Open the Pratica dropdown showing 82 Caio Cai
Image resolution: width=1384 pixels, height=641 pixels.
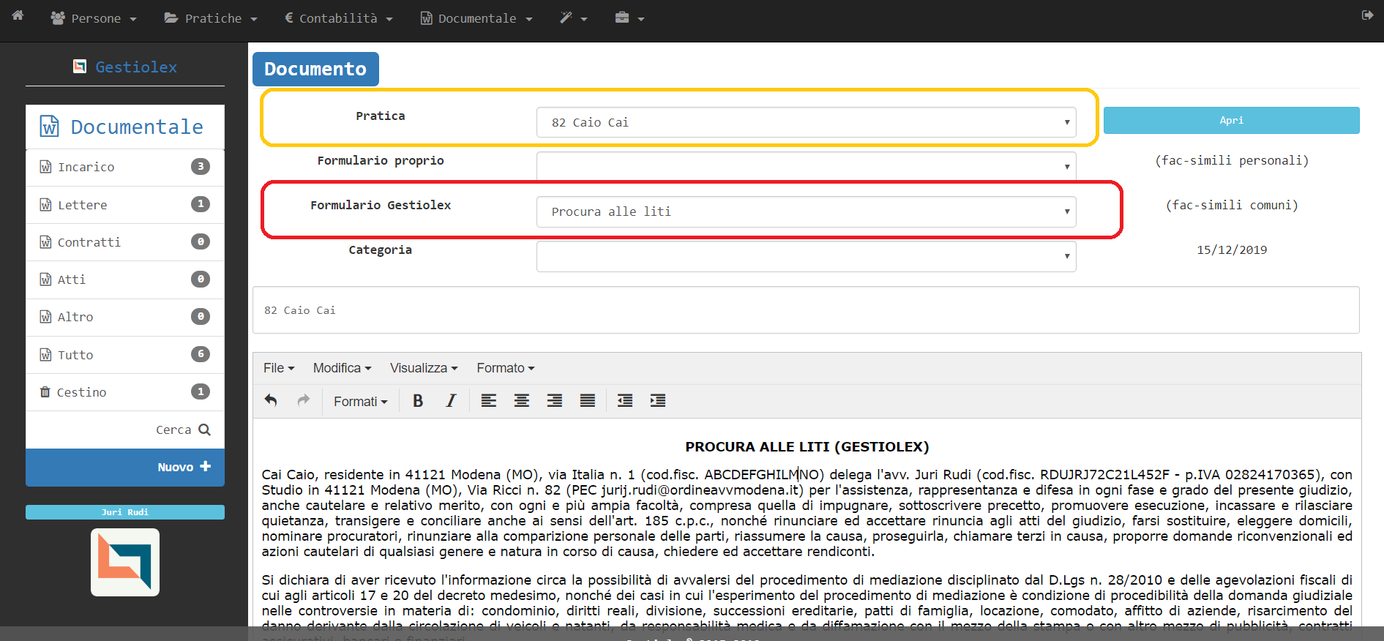(806, 122)
